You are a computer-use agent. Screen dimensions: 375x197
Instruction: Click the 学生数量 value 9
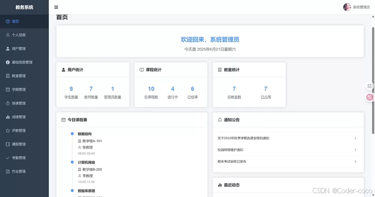click(71, 89)
